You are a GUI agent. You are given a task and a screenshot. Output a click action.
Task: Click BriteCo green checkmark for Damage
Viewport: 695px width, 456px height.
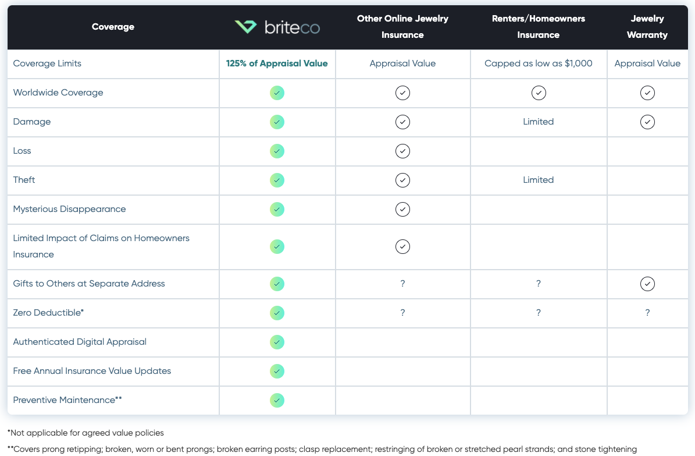pos(277,122)
